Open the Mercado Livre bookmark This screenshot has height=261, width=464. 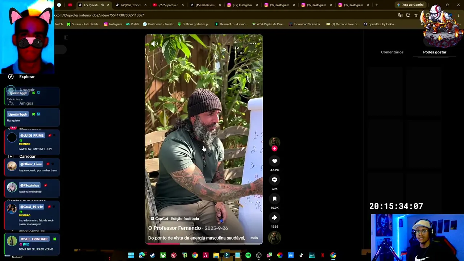343,24
